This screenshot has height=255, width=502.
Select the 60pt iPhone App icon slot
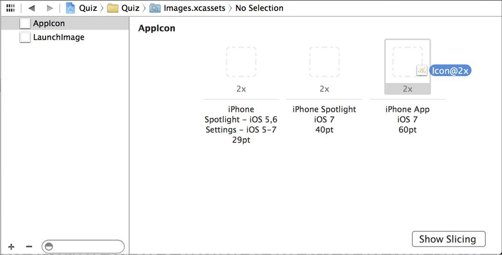tap(408, 62)
